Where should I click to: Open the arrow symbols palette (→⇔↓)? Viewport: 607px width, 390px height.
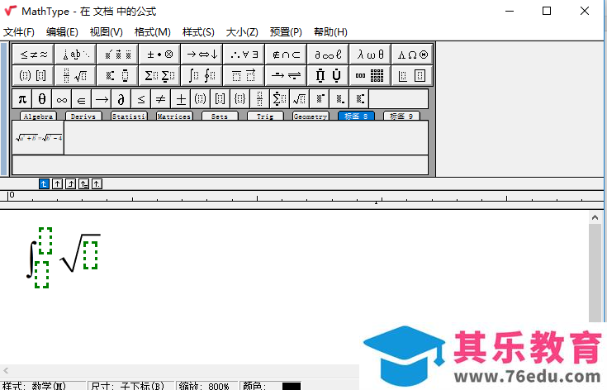202,55
